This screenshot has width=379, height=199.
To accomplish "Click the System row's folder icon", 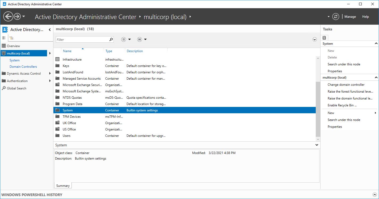I will [x=57, y=110].
